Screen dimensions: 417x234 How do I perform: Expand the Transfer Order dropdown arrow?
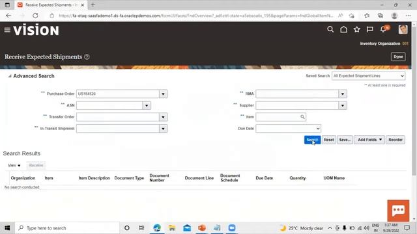coord(163,117)
